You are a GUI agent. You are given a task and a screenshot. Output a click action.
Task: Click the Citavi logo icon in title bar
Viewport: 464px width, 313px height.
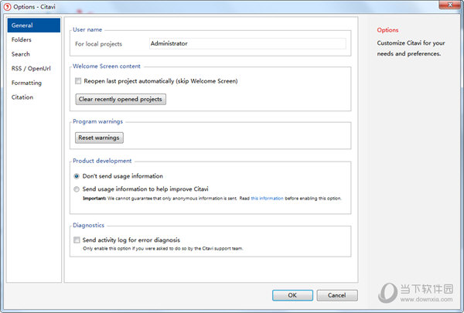(x=7, y=7)
